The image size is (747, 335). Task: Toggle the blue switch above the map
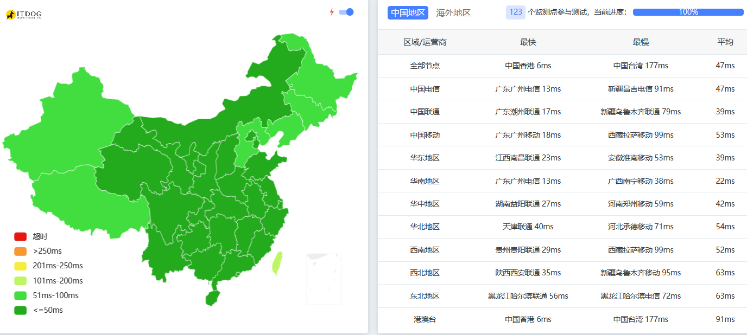346,12
